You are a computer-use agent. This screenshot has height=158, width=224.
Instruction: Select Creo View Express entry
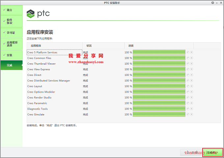[x=39, y=69]
